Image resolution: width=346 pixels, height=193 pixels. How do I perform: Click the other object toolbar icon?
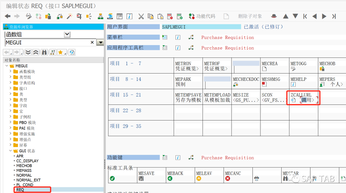[x=48, y=16]
